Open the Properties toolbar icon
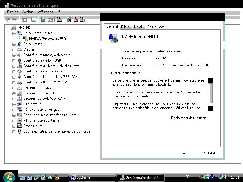The height and width of the screenshot is (182, 243). [33, 19]
